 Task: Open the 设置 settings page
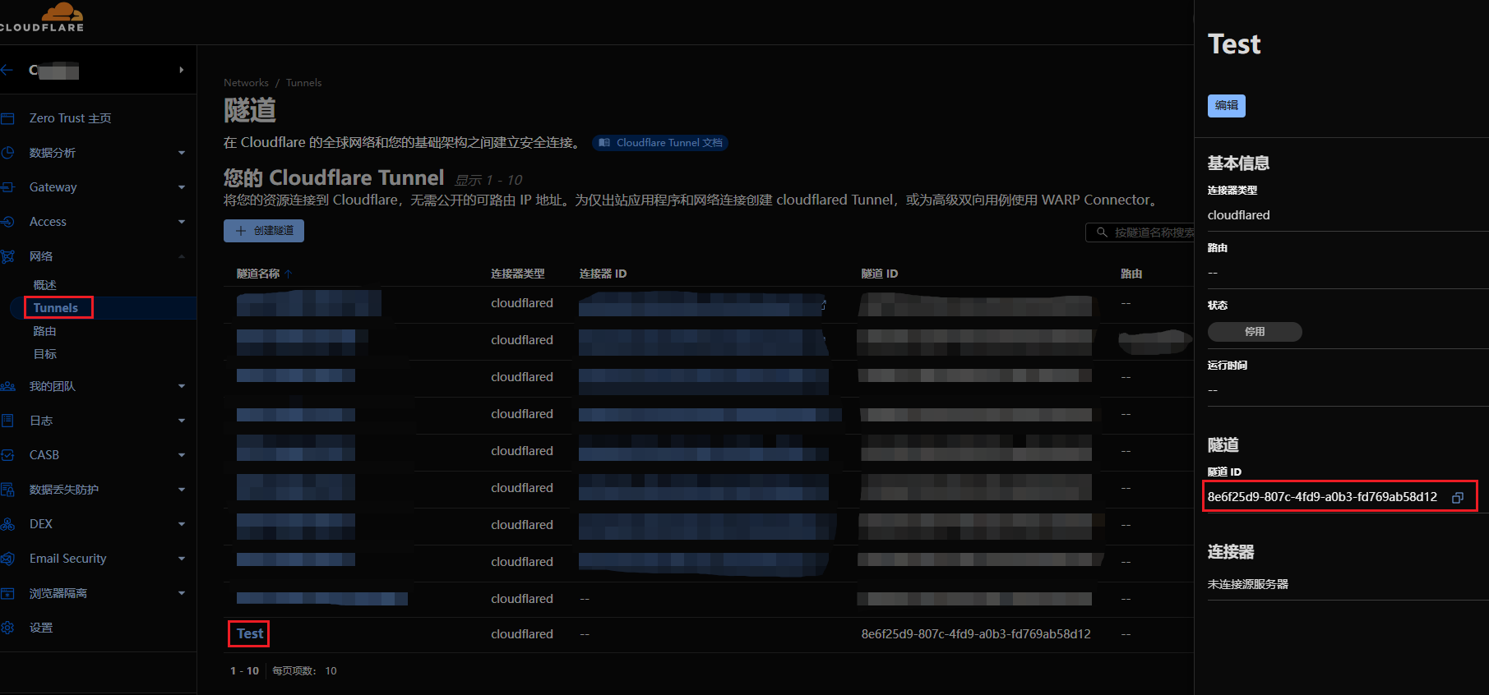[41, 628]
